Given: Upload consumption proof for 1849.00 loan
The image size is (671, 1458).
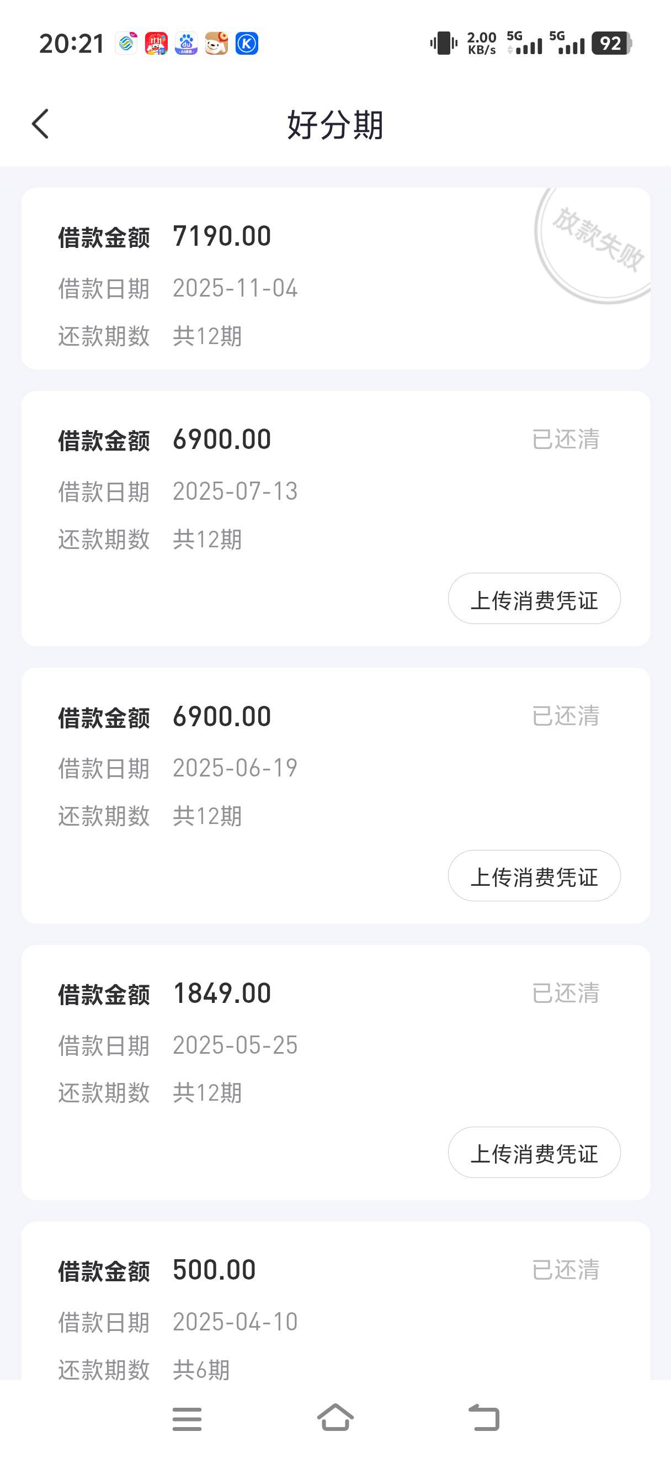Looking at the screenshot, I should pyautogui.click(x=534, y=1153).
